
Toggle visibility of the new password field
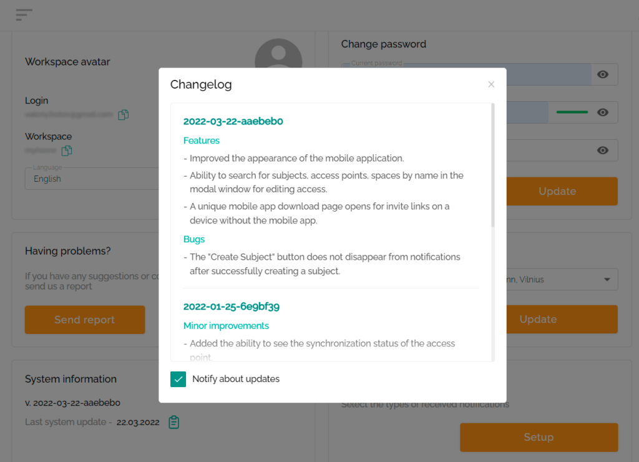[x=602, y=112]
